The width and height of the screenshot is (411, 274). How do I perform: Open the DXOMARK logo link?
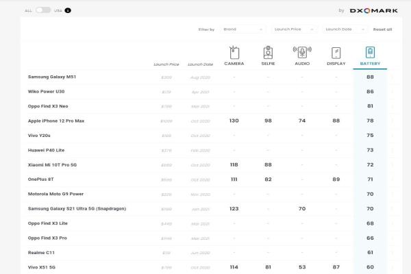coord(374,10)
